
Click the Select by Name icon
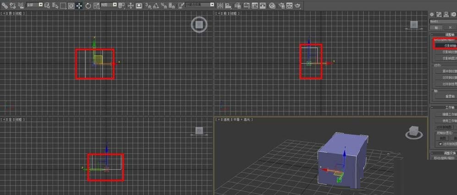pyautogui.click(x=55, y=5)
